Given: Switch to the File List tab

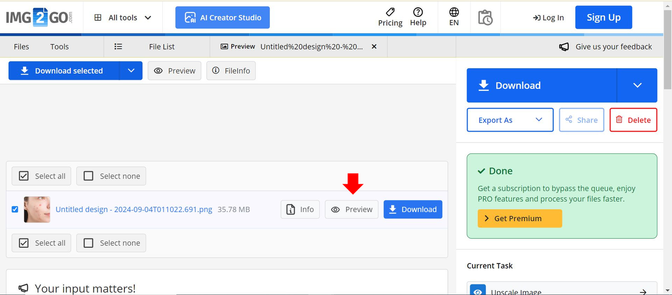Looking at the screenshot, I should pyautogui.click(x=162, y=47).
